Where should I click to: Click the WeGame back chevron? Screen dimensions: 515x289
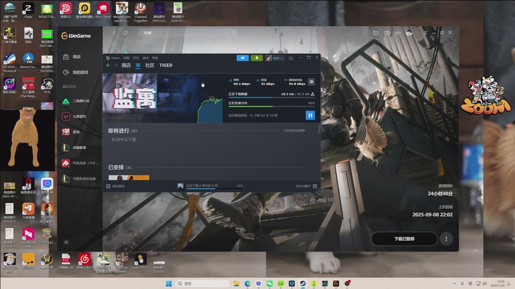tap(114, 33)
